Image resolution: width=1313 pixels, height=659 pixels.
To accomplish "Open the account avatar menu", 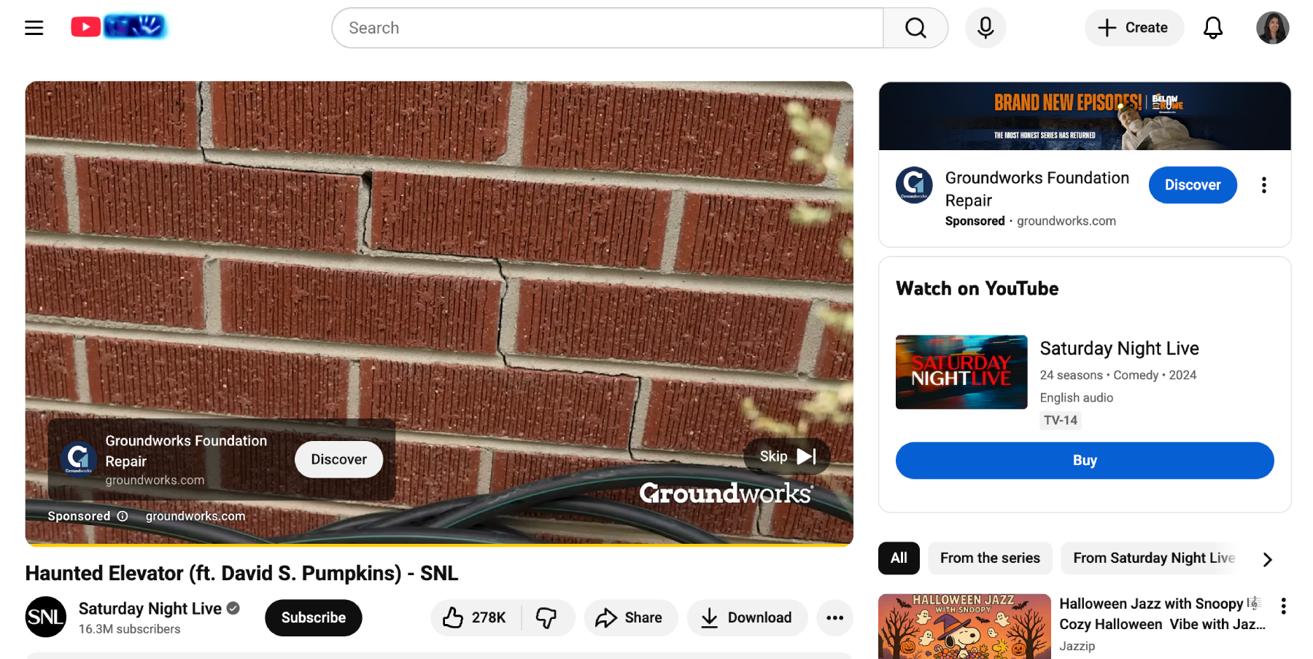I will point(1272,28).
